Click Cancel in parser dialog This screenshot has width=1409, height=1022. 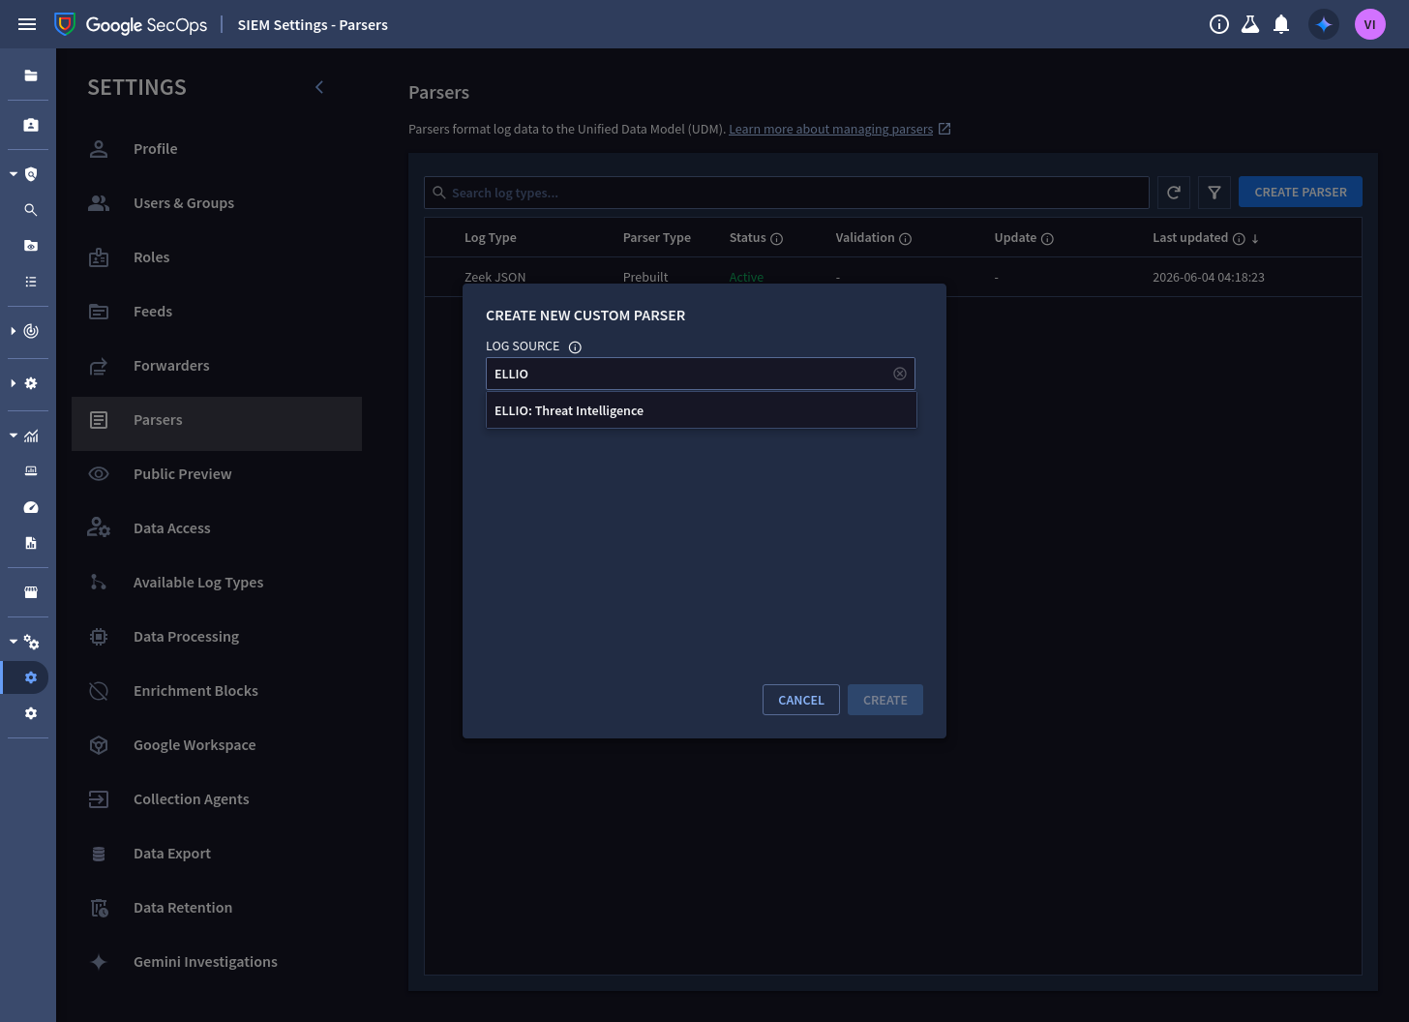(801, 700)
